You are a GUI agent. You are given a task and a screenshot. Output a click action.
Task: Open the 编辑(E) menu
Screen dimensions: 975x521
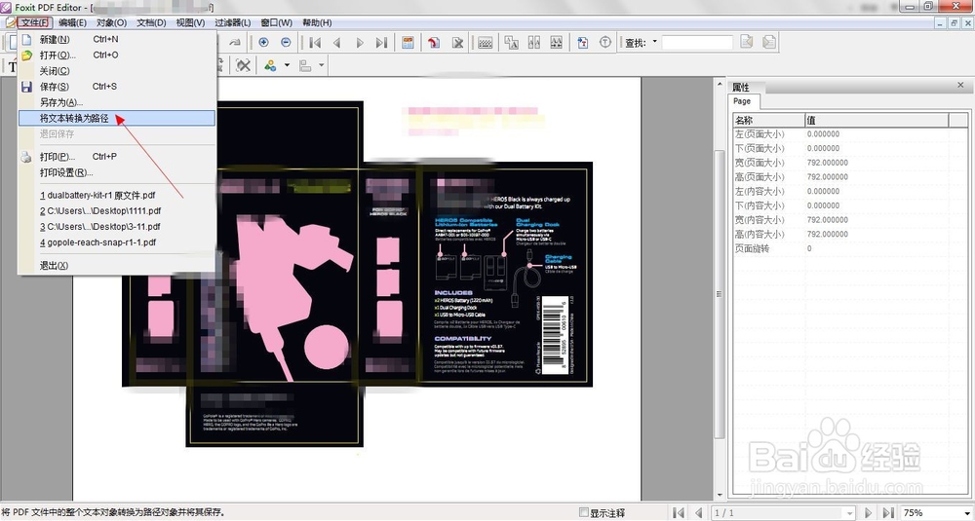[x=73, y=23]
